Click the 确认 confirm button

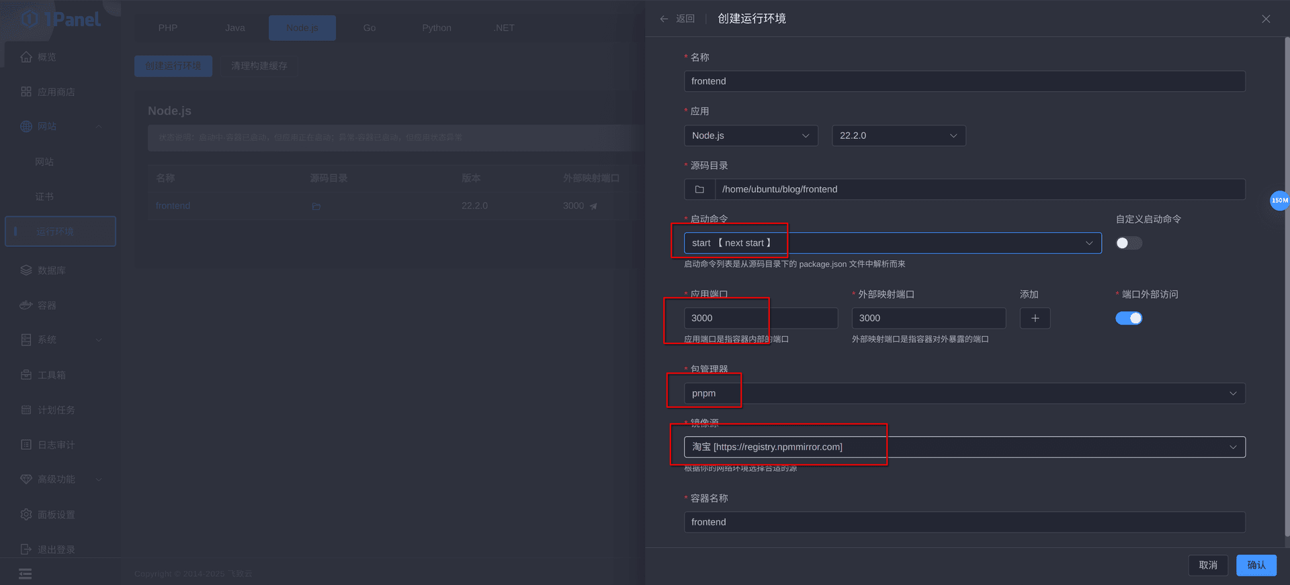pos(1256,565)
